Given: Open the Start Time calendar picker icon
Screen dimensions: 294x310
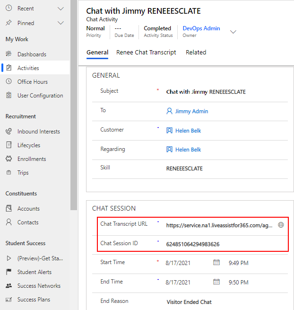Looking at the screenshot, I should point(216,262).
